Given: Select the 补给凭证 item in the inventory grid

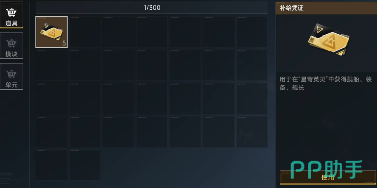Looking at the screenshot, I should 51,32.
